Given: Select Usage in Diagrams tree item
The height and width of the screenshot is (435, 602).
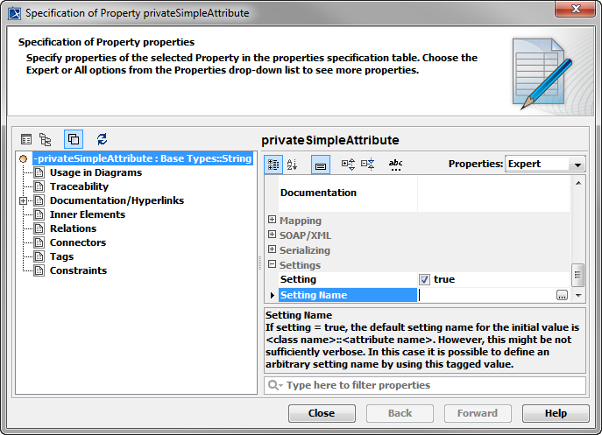Looking at the screenshot, I should tap(95, 172).
